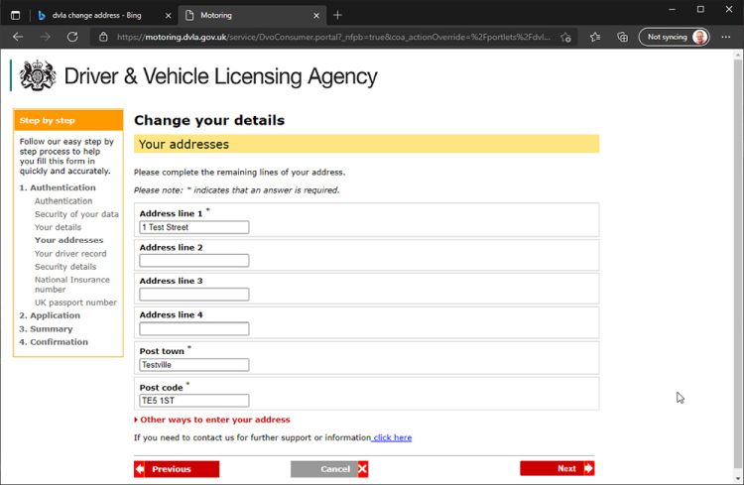Open the Favorites list icon
The height and width of the screenshot is (485, 744).
595,37
